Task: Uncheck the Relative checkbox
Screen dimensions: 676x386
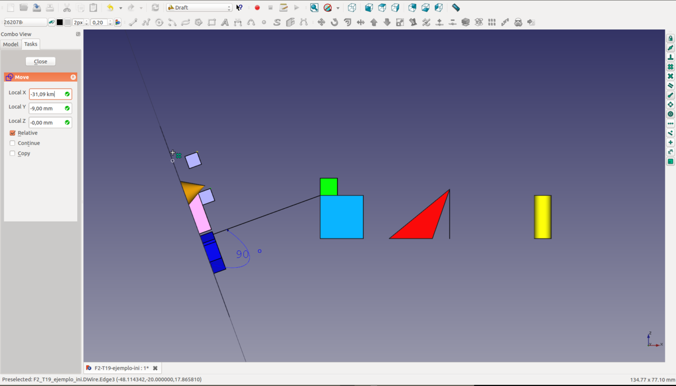Action: pos(13,133)
